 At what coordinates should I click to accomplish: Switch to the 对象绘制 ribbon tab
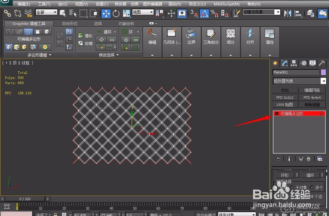[126, 23]
